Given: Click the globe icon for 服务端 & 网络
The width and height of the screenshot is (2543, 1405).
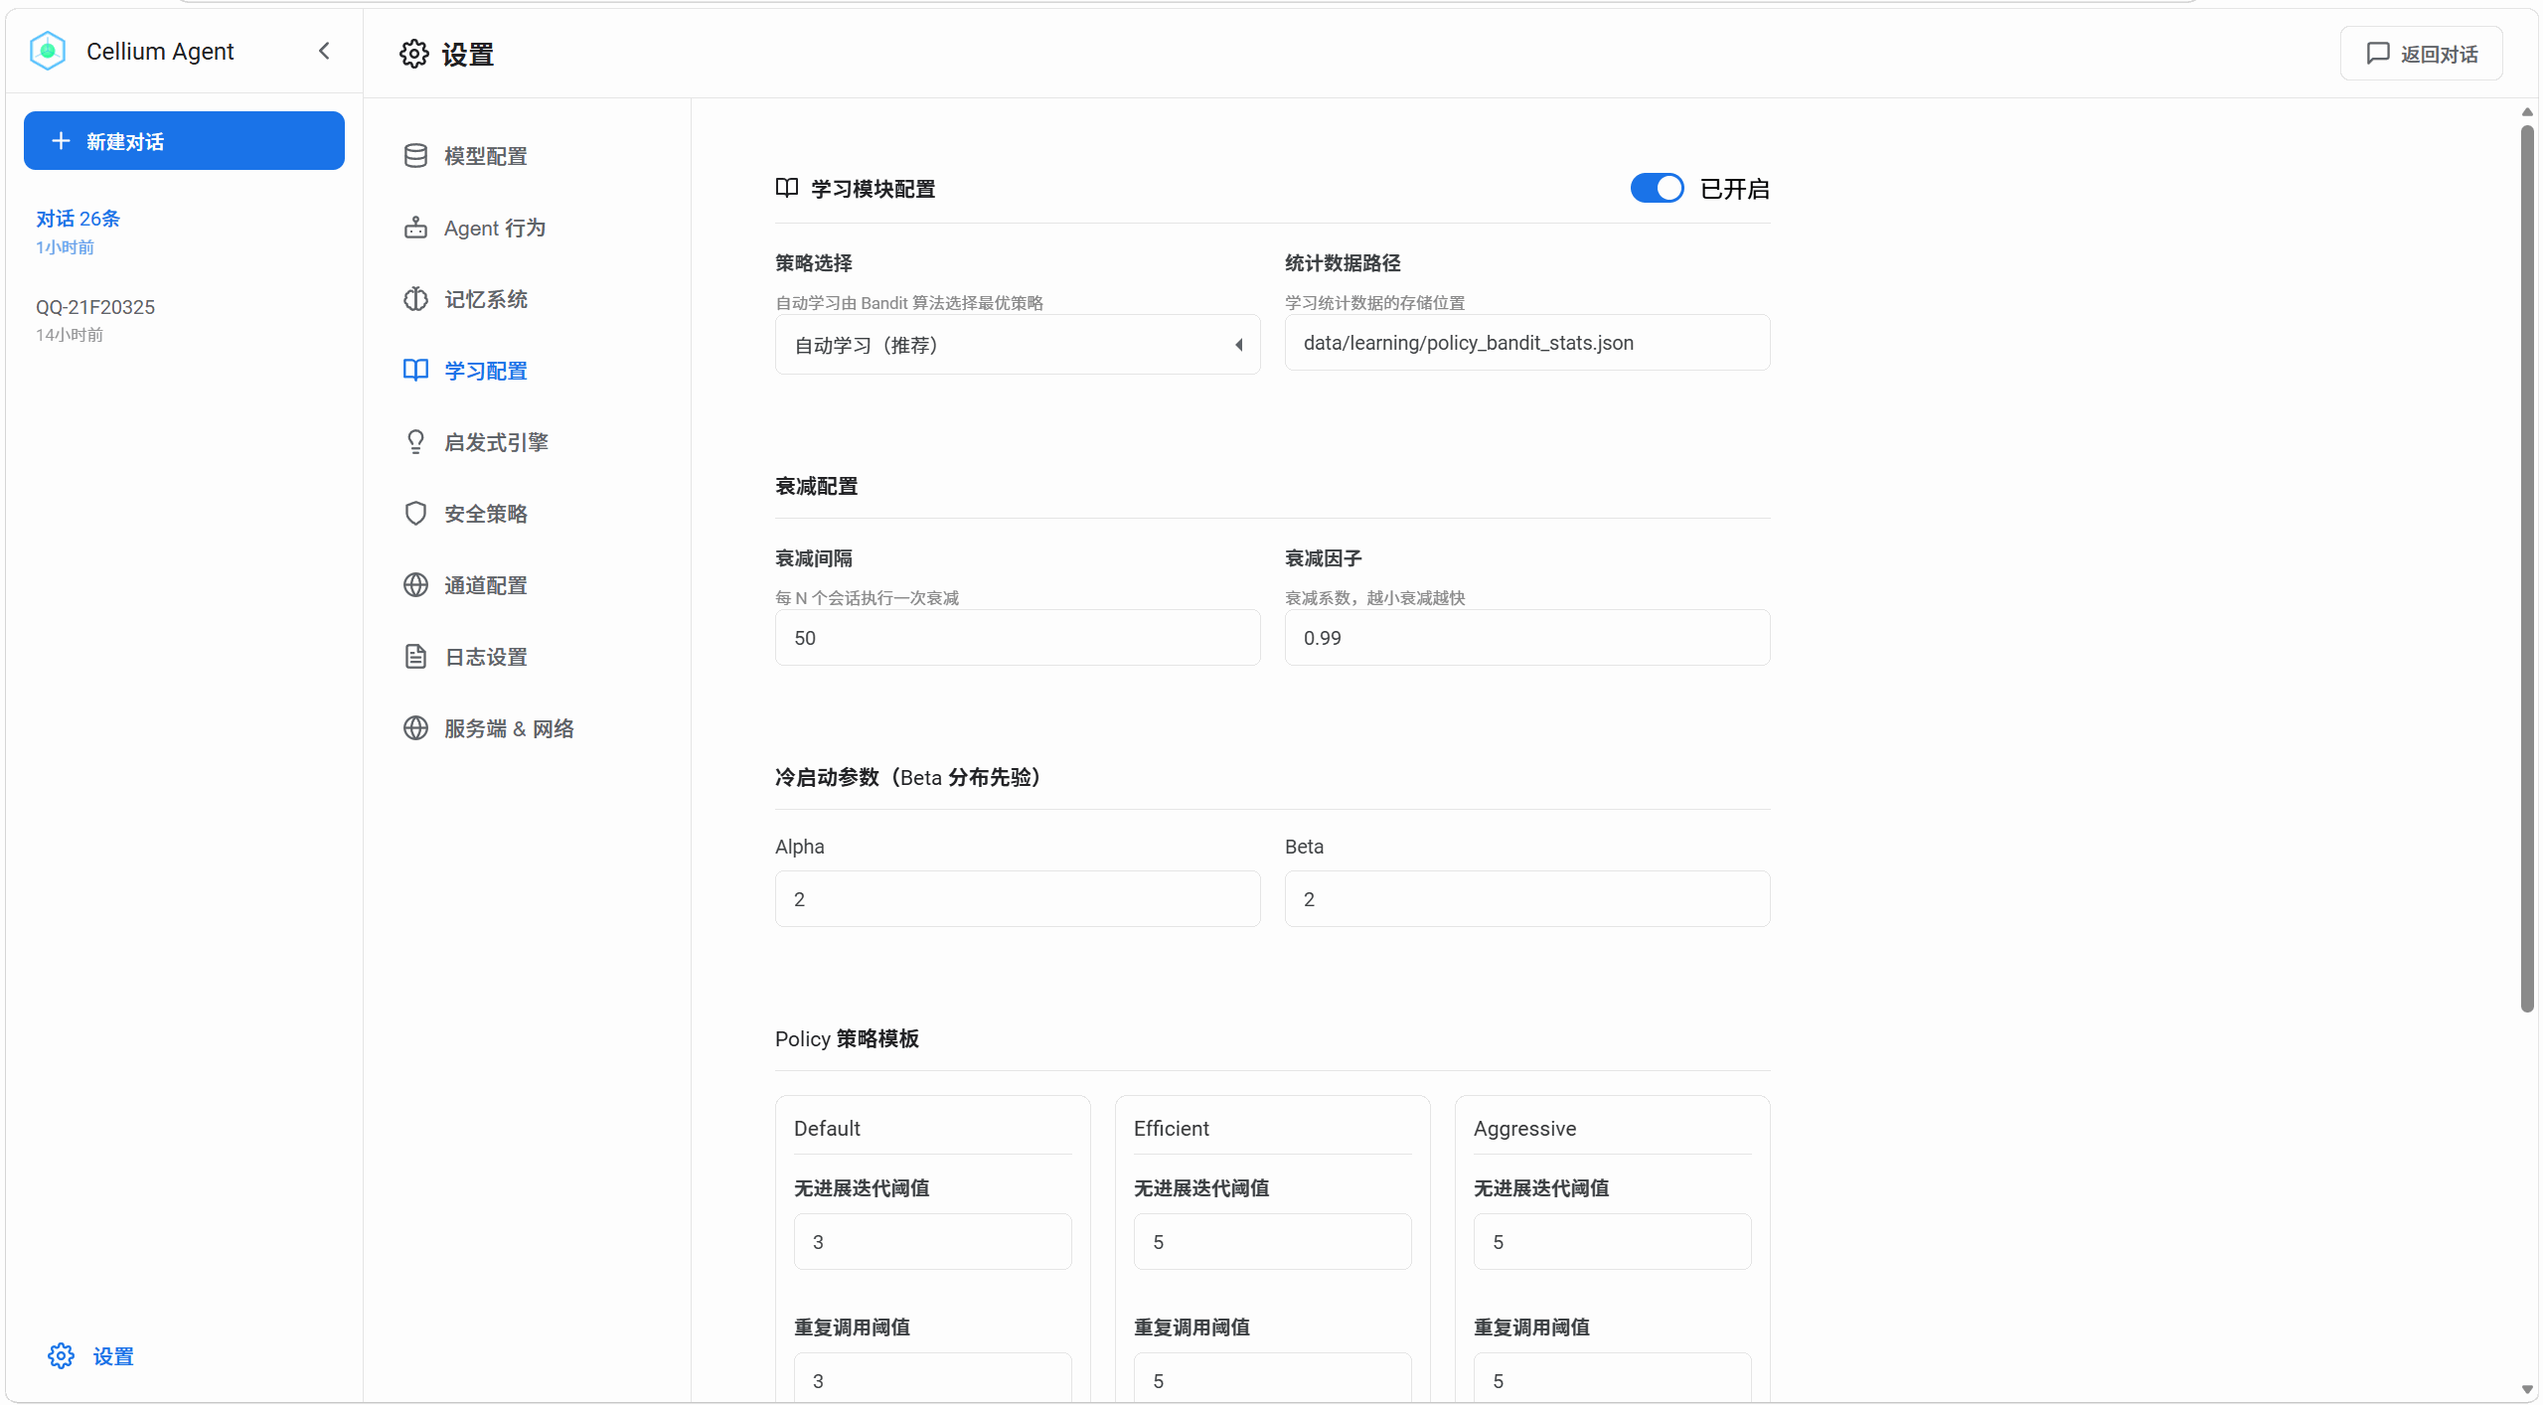Looking at the screenshot, I should click(x=415, y=728).
